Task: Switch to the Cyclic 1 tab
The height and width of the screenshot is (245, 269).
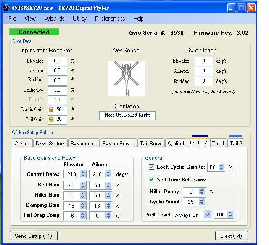Action: 176,143
